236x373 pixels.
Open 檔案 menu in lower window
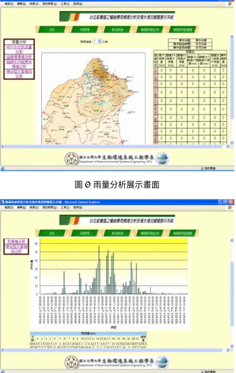[x=9, y=208]
